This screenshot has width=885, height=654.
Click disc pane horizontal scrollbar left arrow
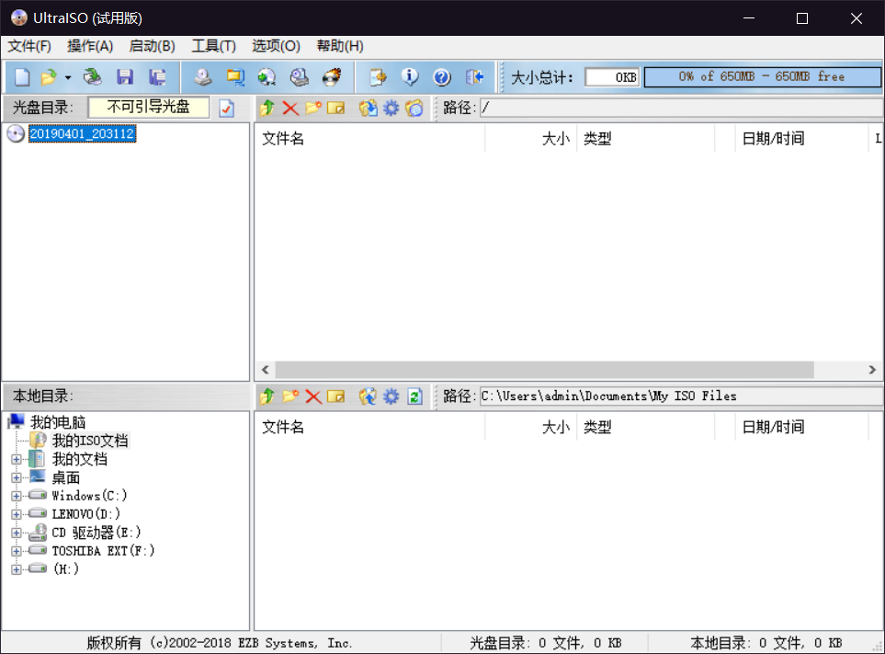266,370
